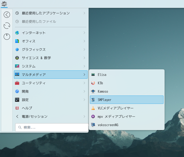Click the back arrow sidebar button
Image resolution: width=184 pixels, height=157 pixels.
[7, 15]
